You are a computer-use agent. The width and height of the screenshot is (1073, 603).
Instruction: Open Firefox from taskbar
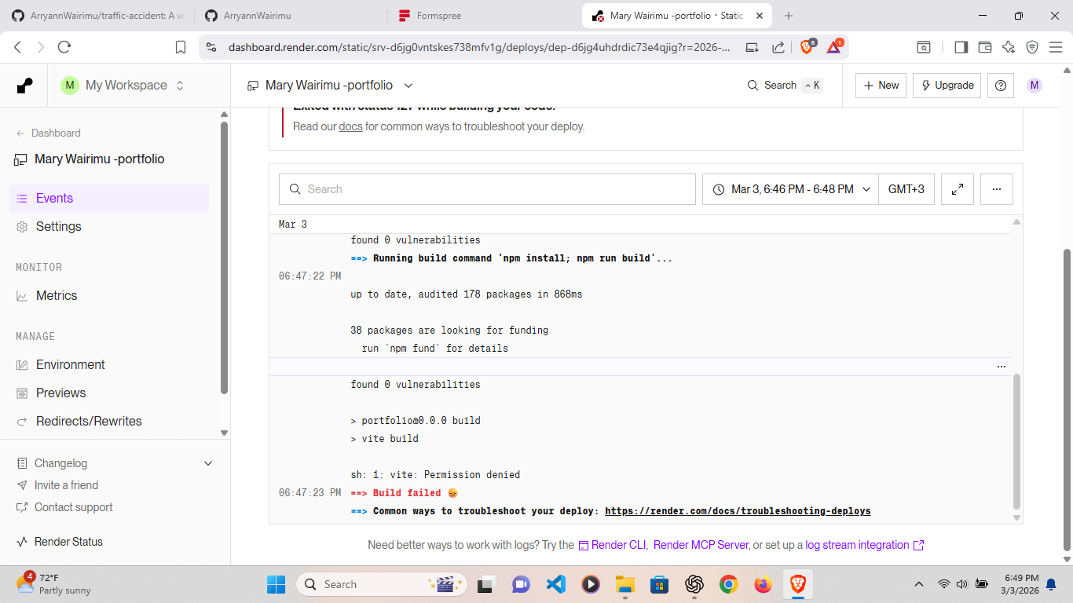763,584
